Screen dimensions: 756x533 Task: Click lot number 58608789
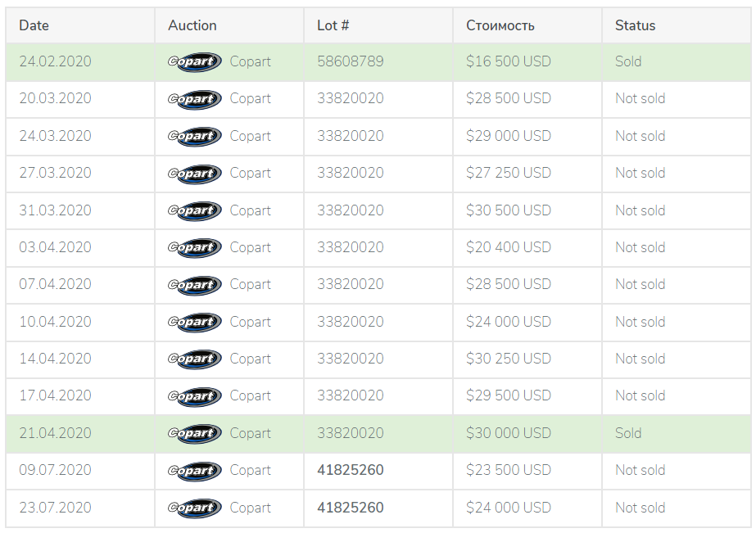click(x=350, y=61)
